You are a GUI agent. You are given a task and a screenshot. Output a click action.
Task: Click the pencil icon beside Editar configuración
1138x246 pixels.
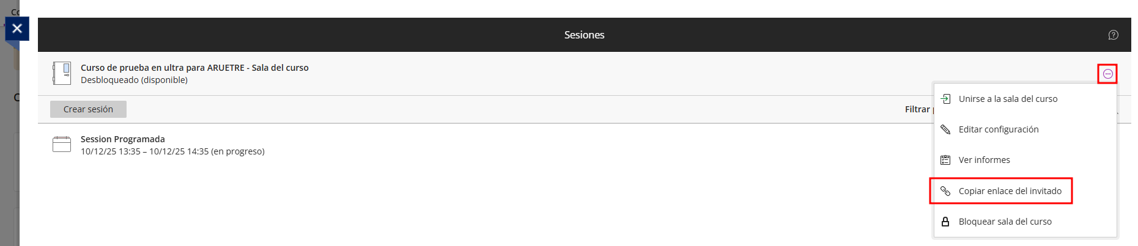tap(945, 129)
